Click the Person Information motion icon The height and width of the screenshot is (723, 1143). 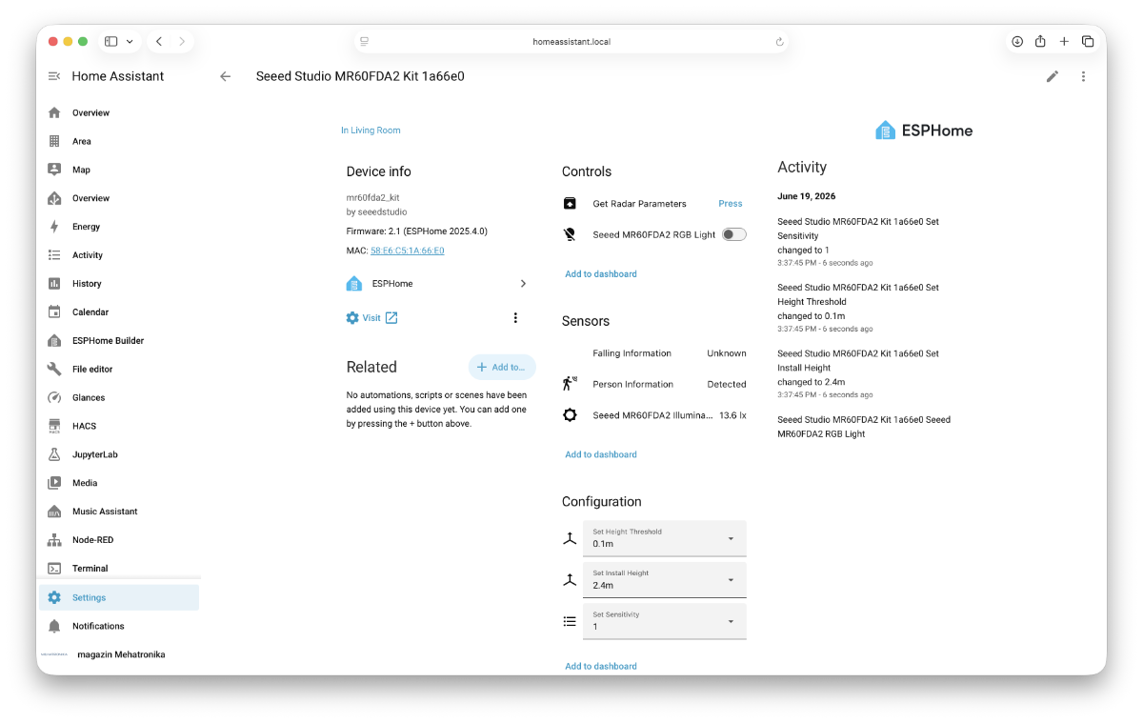(570, 384)
